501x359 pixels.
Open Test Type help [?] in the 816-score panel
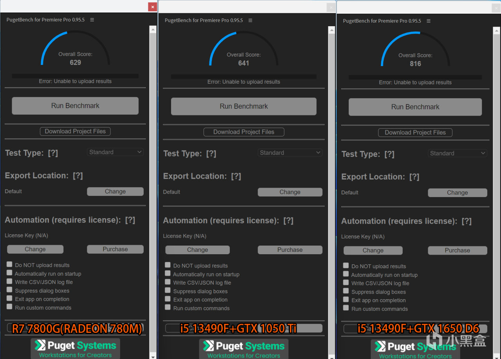[x=389, y=154]
